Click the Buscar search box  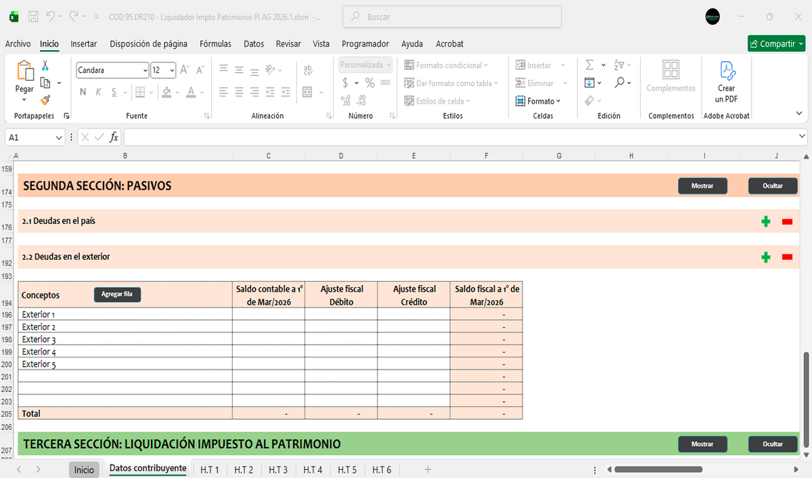452,17
